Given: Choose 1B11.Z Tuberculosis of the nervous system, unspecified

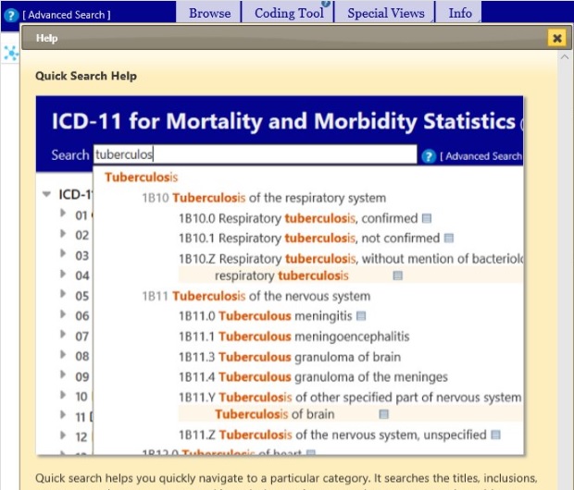Looking at the screenshot, I should [x=332, y=435].
